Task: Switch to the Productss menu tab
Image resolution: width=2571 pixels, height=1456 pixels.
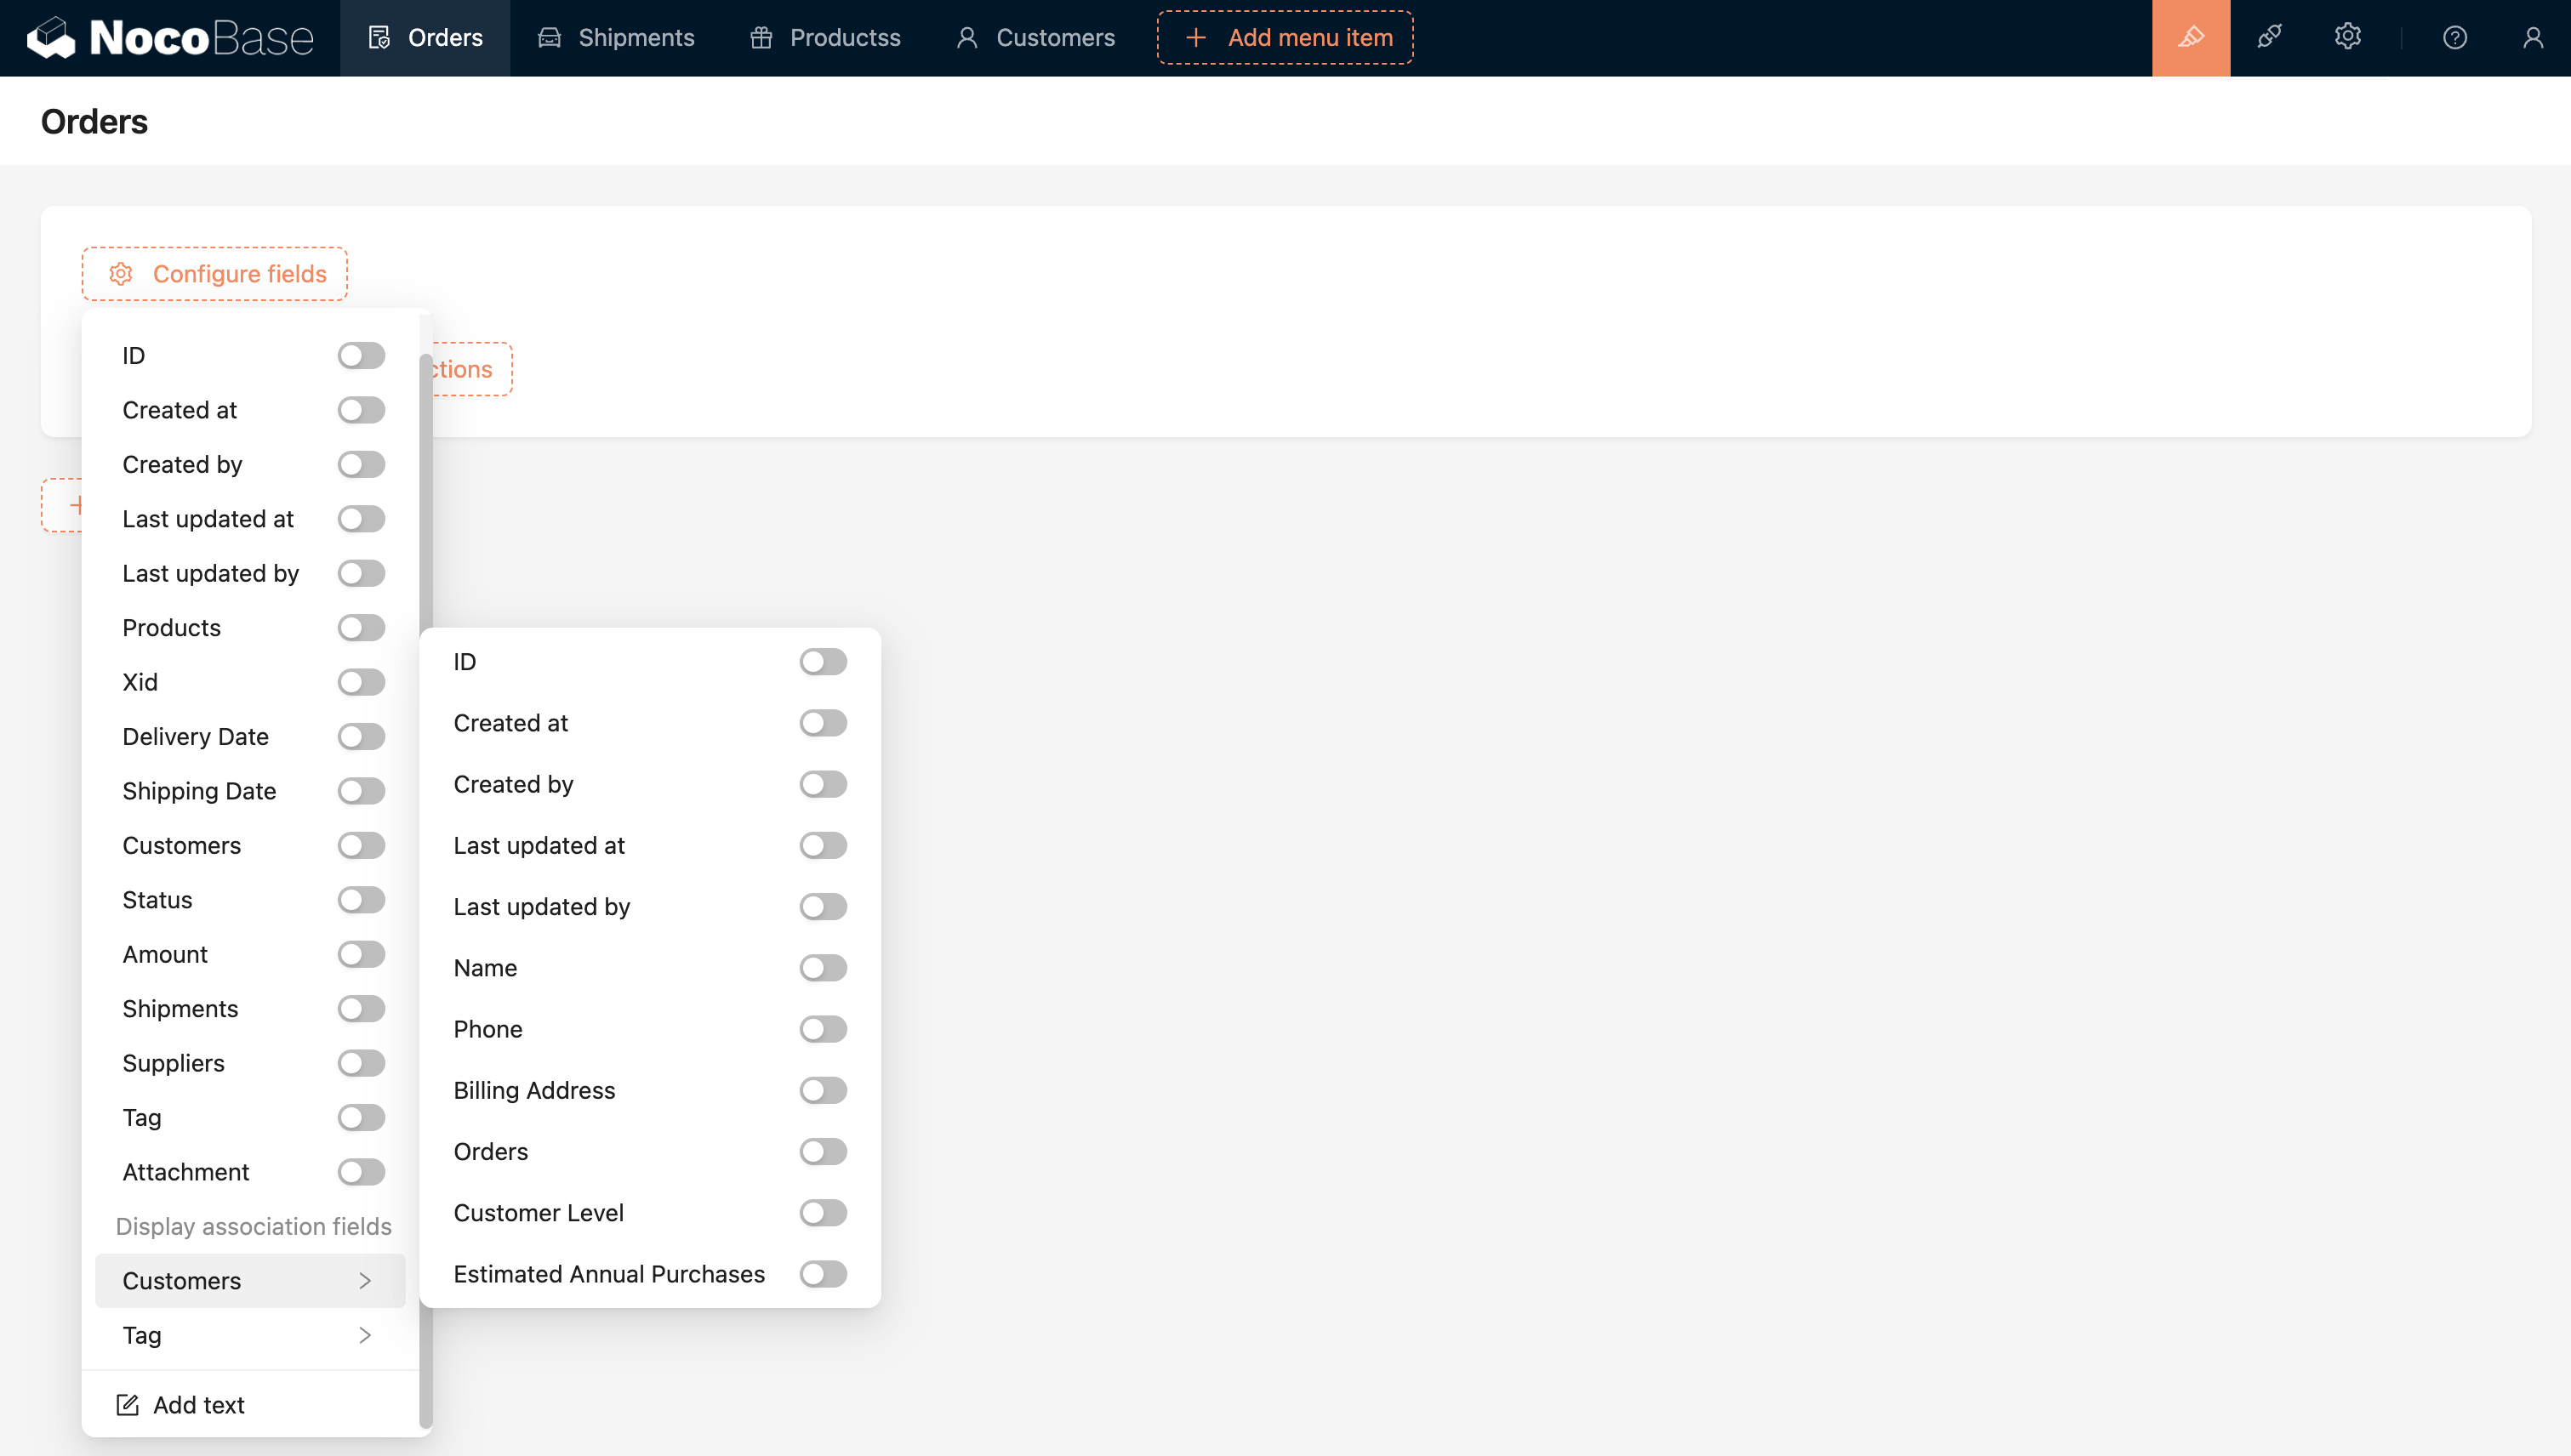Action: point(825,38)
